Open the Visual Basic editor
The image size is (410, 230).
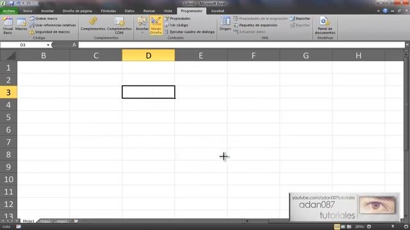(8, 26)
